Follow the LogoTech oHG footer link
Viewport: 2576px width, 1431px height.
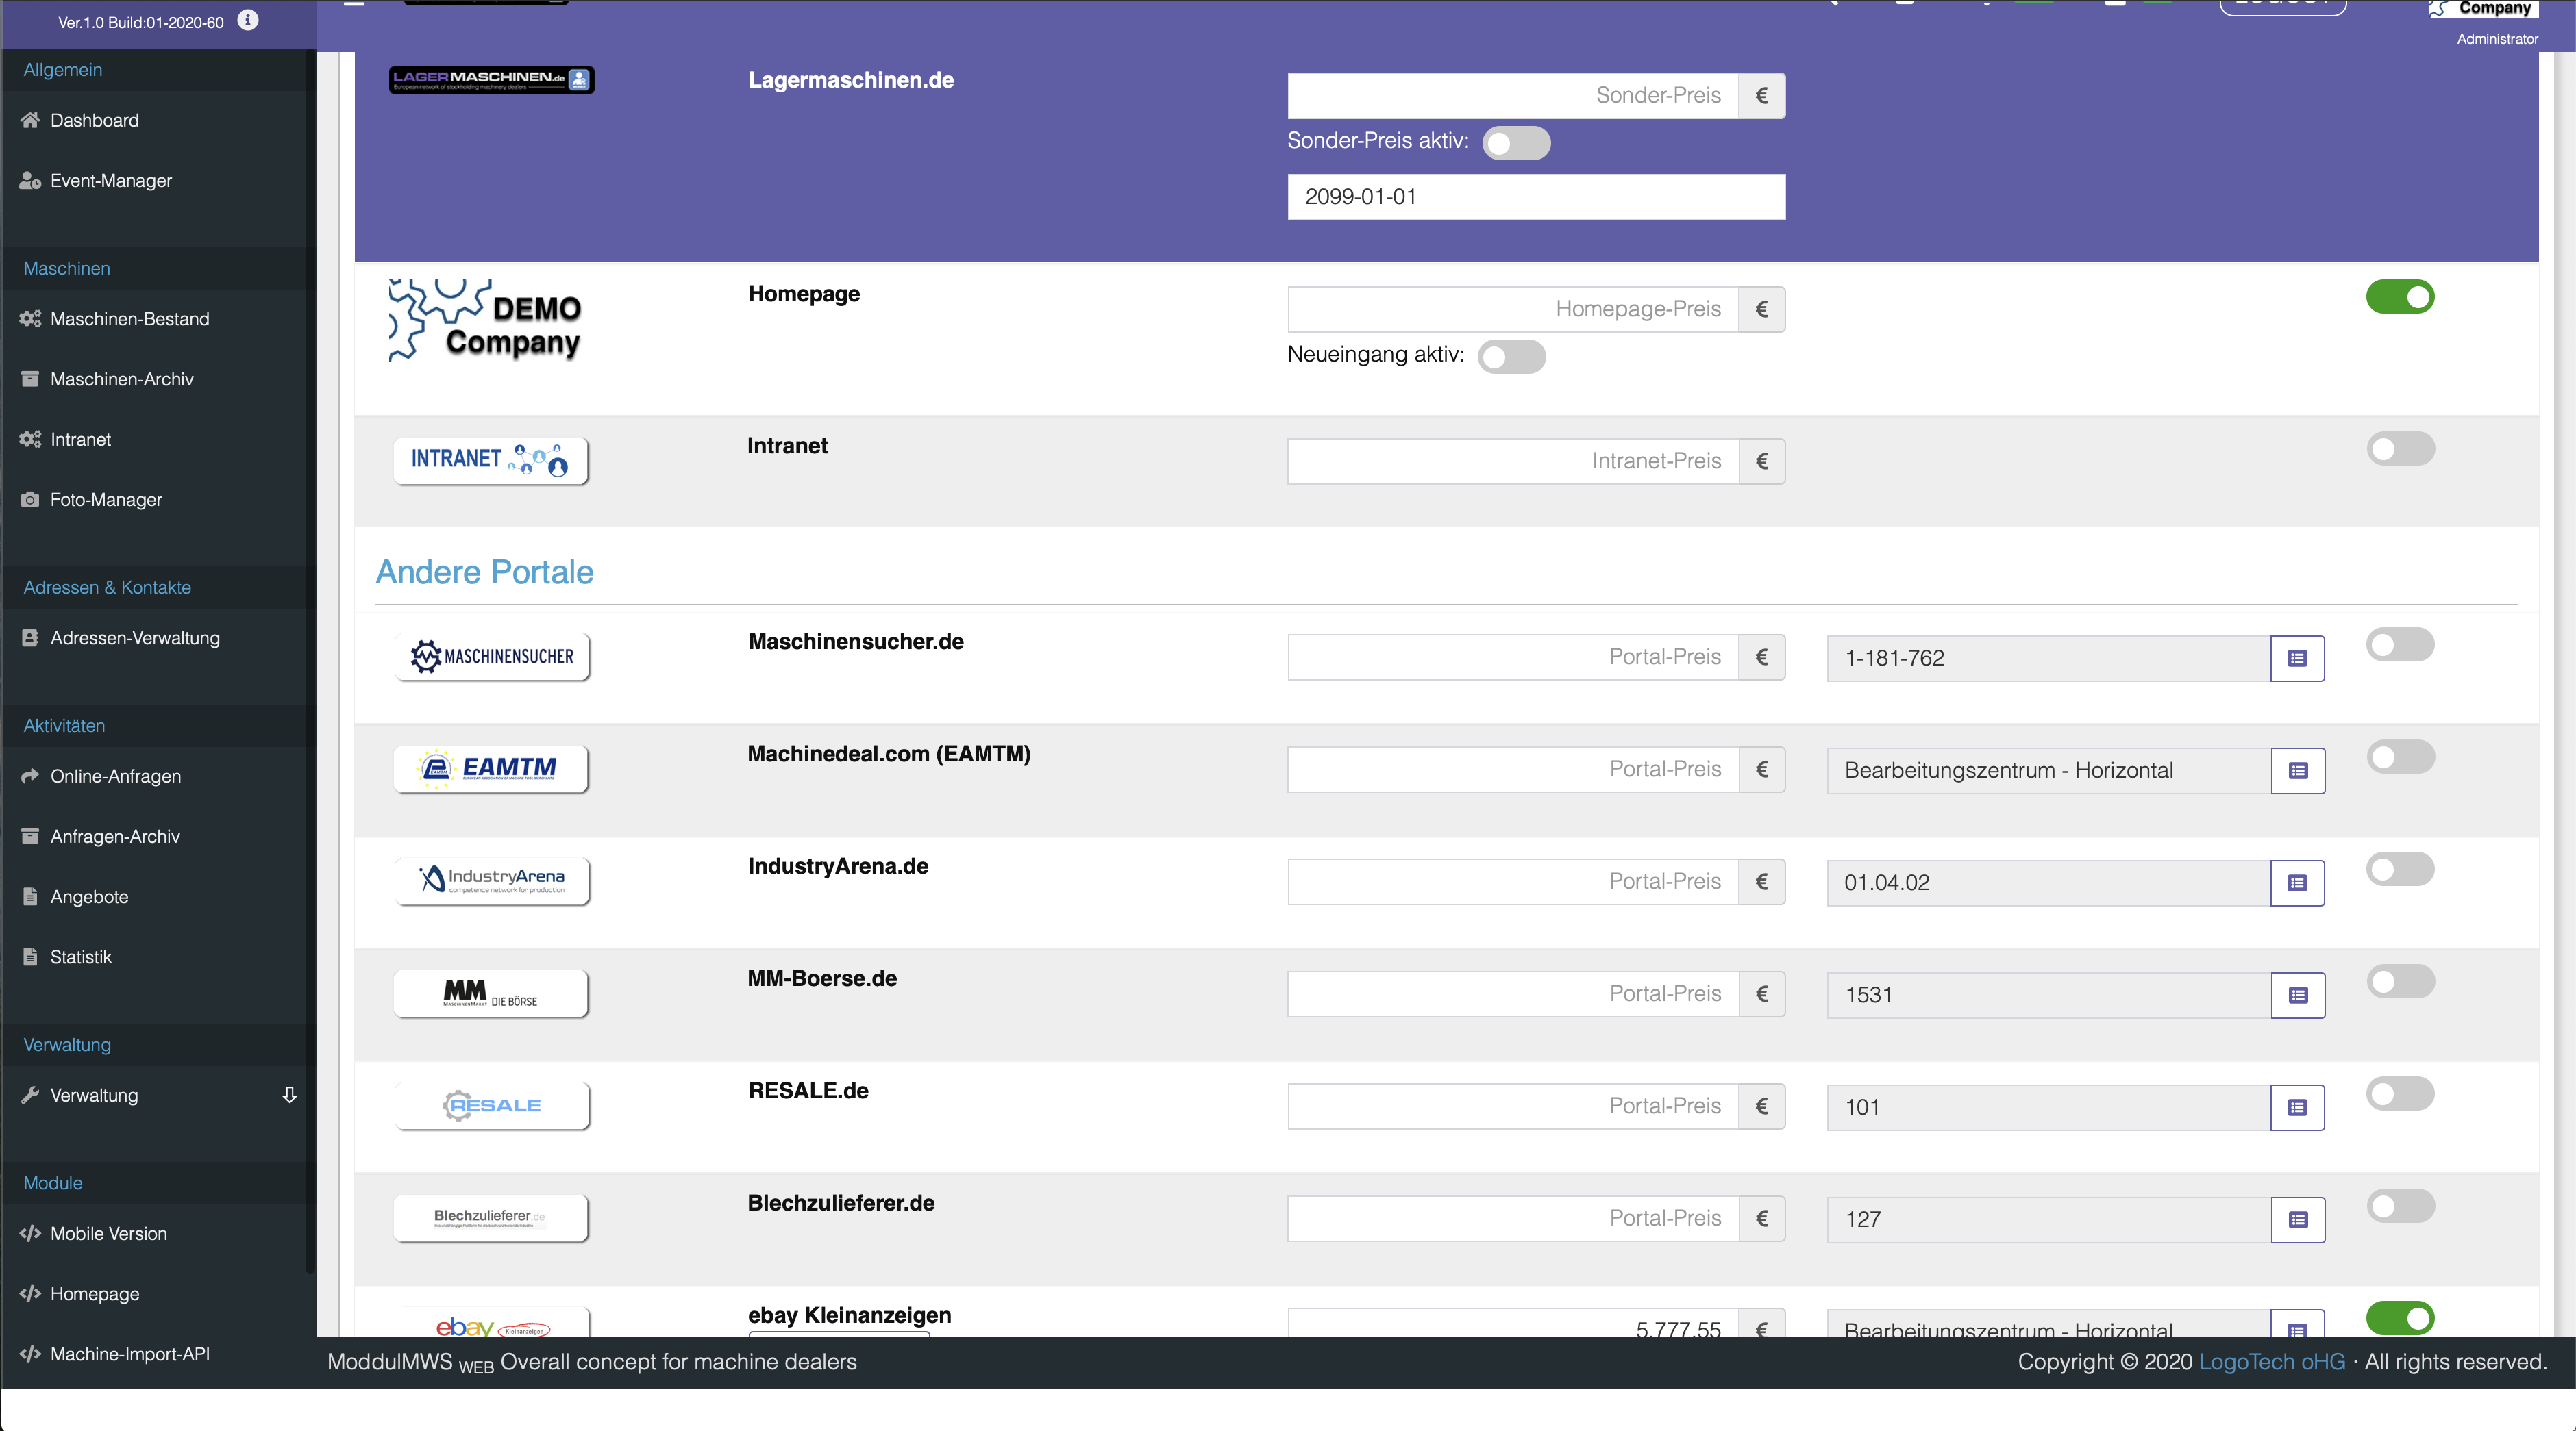click(x=2271, y=1362)
